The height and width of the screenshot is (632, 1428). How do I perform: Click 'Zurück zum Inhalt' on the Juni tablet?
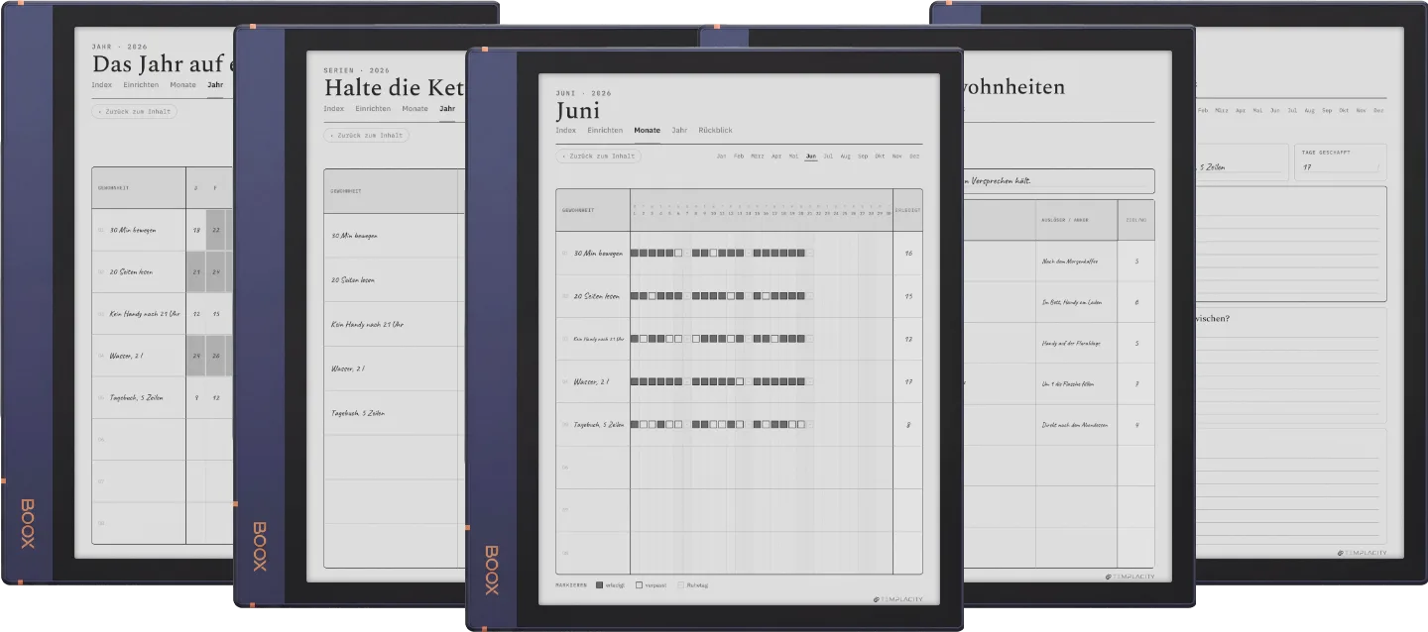click(598, 156)
